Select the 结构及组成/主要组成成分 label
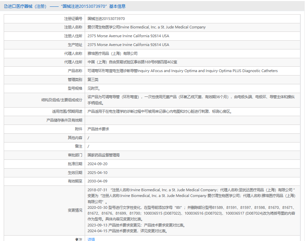Viewport: 305px width, 241px height. (x=62, y=100)
